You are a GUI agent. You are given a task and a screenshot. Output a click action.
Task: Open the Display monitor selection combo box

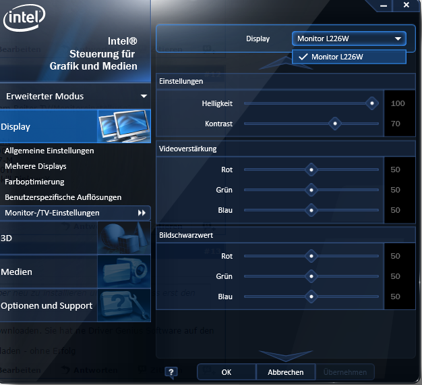pos(349,38)
